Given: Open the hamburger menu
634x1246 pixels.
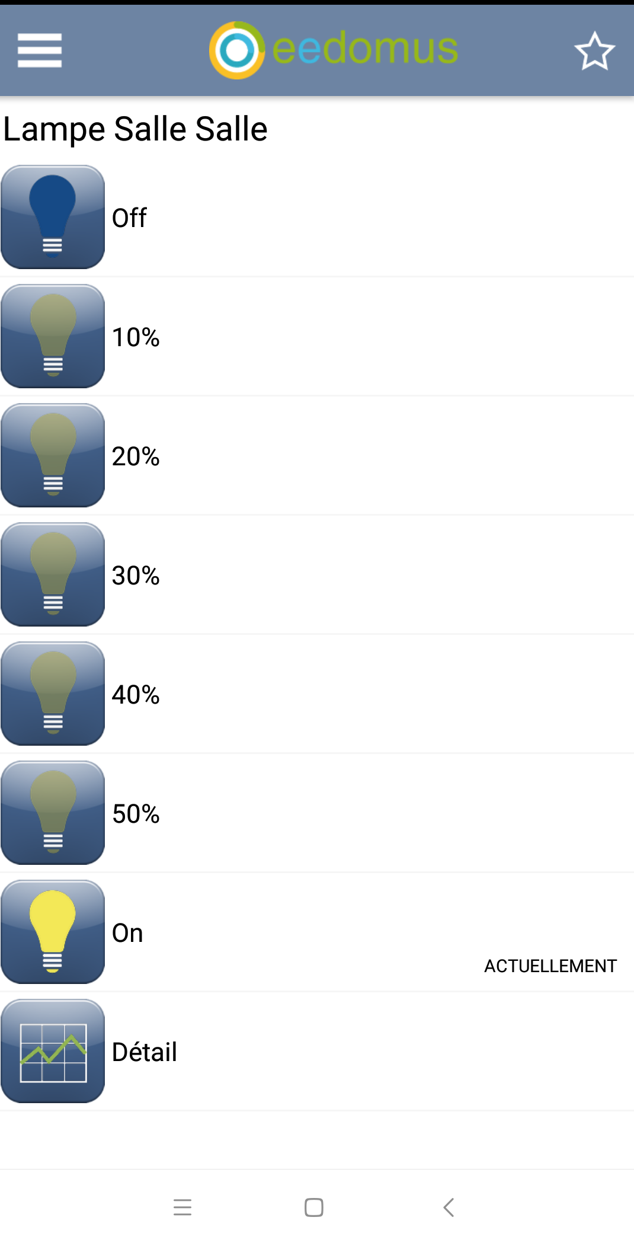Looking at the screenshot, I should [40, 50].
